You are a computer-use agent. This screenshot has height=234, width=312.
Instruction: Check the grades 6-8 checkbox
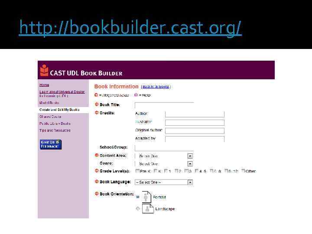211,171
